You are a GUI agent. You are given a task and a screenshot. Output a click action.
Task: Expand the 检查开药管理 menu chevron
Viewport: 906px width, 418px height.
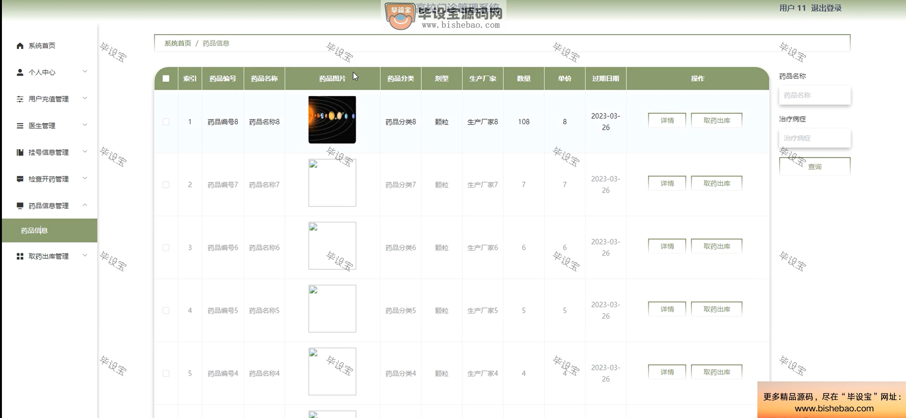tap(85, 178)
